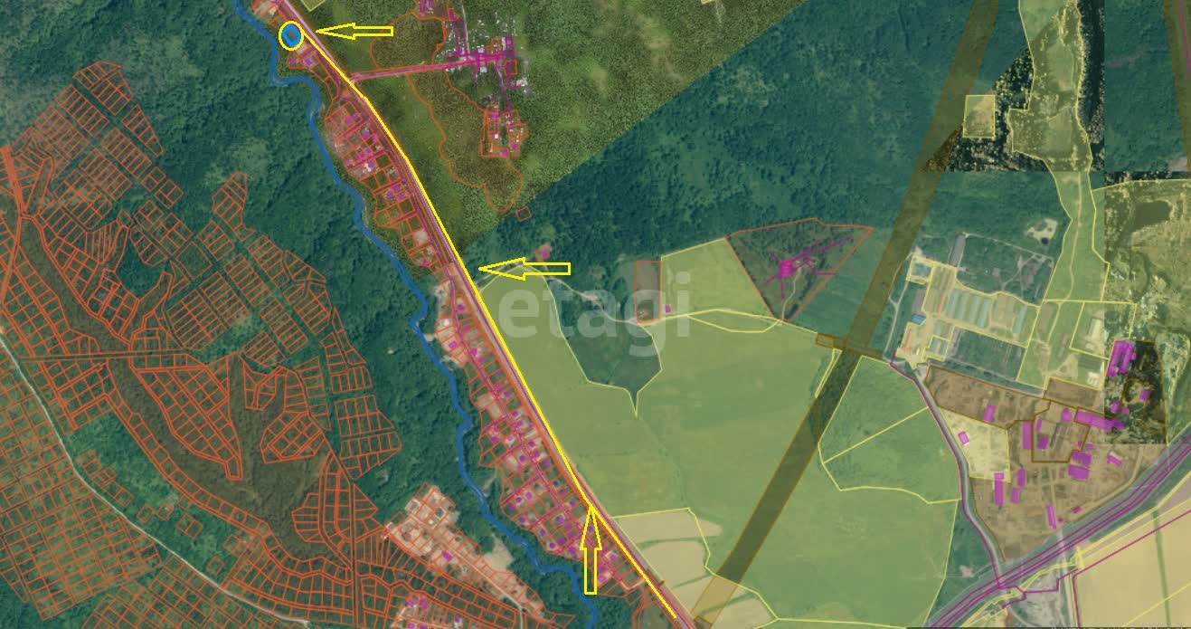Viewport: 1191px width, 629px height.
Task: Click the pink building cluster at the top
Action: (x=493, y=56)
